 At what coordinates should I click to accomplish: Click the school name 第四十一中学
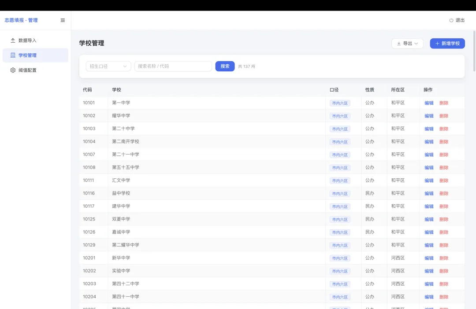pyautogui.click(x=126, y=297)
